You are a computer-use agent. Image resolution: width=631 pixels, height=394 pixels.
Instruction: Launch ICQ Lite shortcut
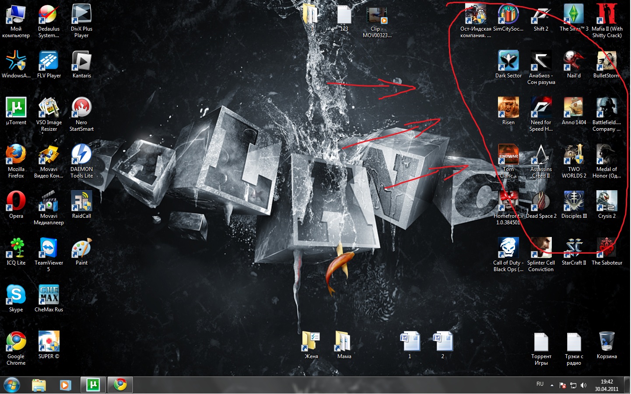point(16,252)
